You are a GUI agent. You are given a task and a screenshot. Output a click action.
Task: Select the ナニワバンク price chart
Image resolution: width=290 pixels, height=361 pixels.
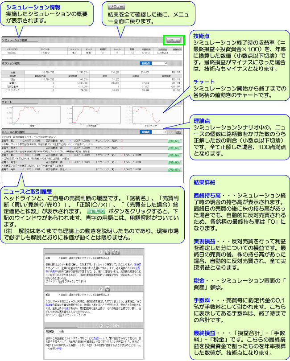click(157, 115)
